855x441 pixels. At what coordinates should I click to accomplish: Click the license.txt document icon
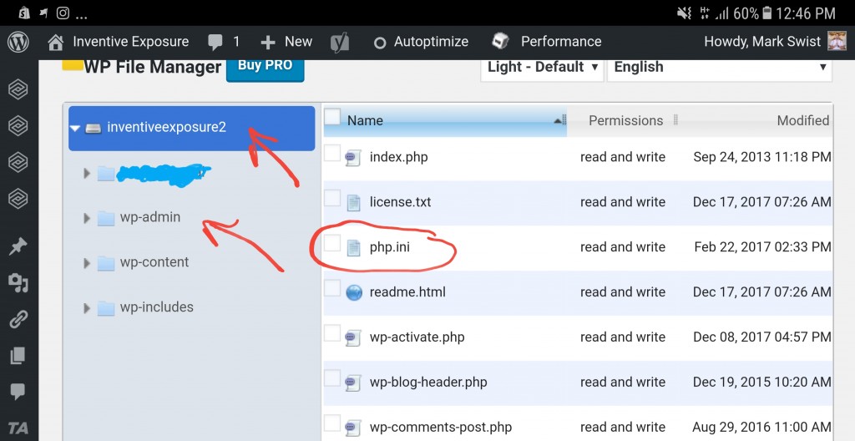tap(353, 202)
